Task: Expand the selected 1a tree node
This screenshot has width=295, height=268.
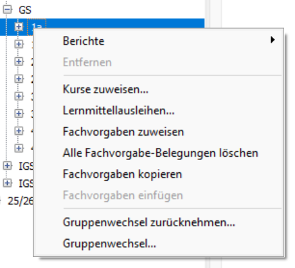Action: tap(19, 26)
